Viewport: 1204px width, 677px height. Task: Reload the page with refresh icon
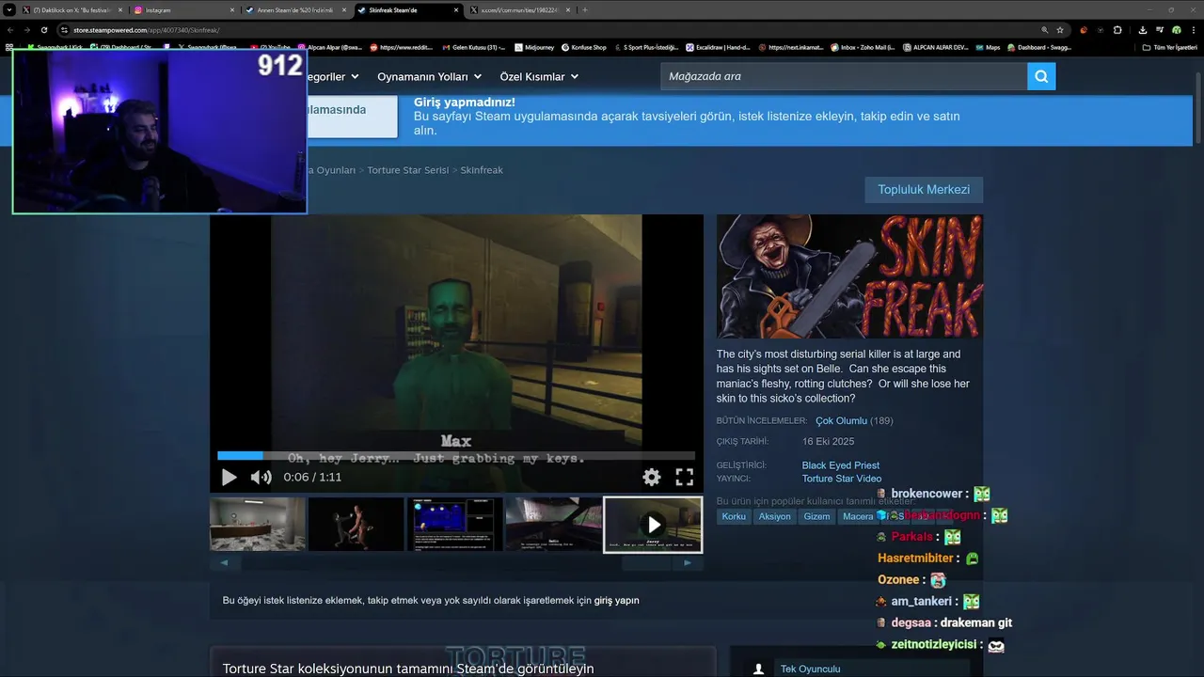coord(43,30)
